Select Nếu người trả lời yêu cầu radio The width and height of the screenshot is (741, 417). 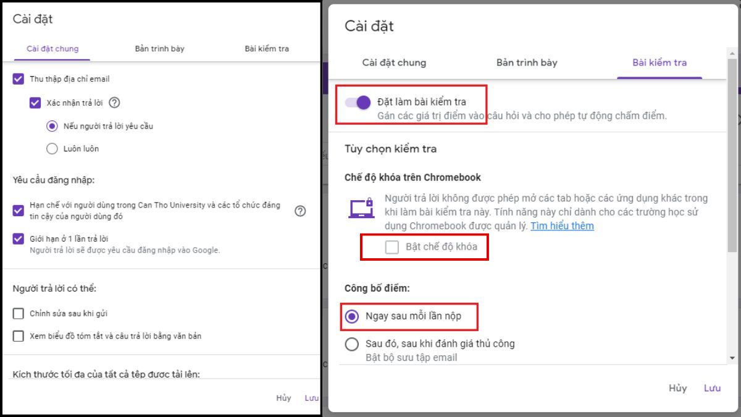tap(52, 126)
